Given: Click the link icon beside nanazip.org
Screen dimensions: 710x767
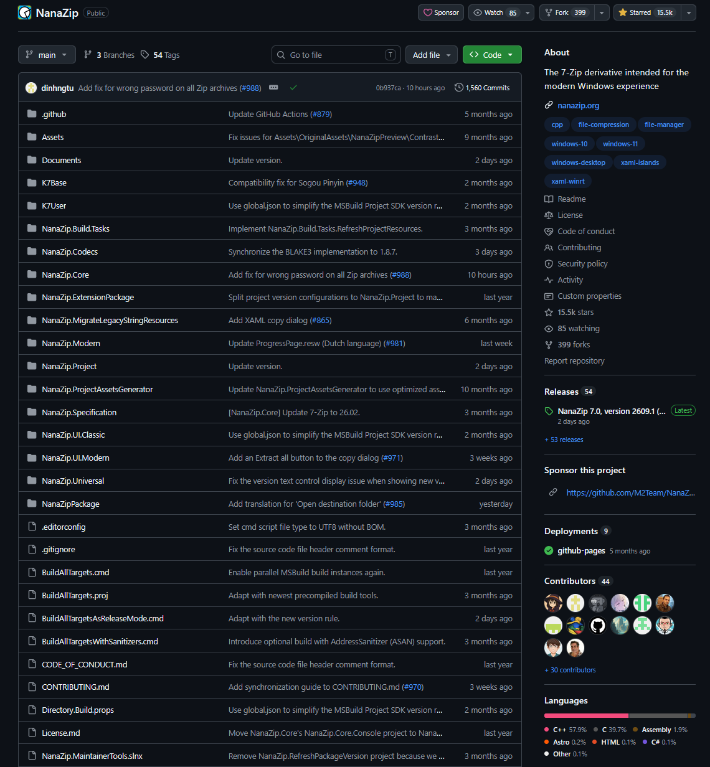Looking at the screenshot, I should (x=549, y=105).
